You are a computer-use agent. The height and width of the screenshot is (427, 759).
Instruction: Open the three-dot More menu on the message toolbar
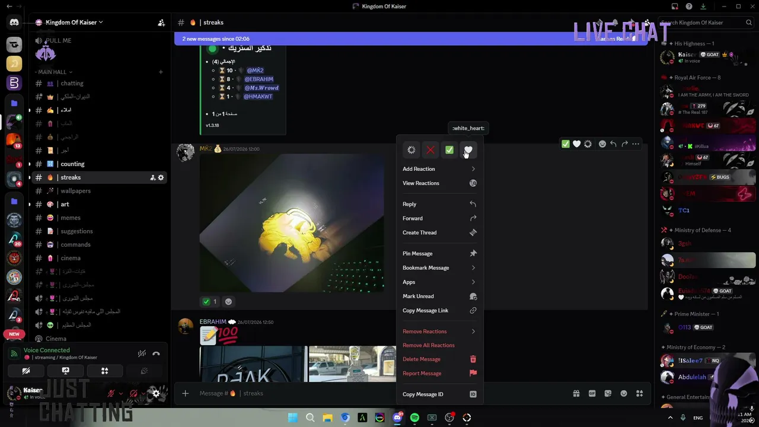tap(636, 144)
